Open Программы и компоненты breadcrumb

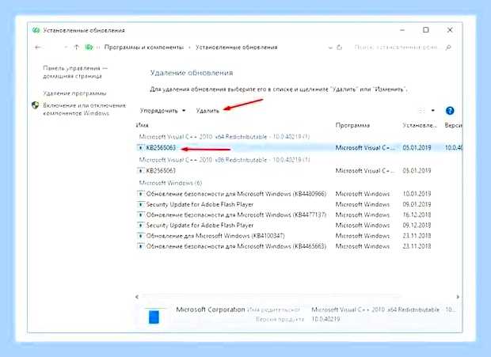[143, 47]
